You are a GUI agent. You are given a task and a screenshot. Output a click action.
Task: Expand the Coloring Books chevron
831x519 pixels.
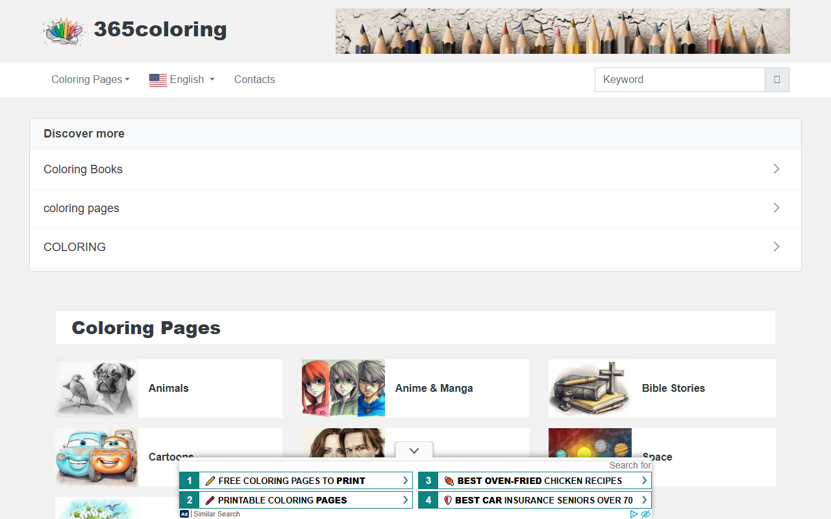point(776,169)
